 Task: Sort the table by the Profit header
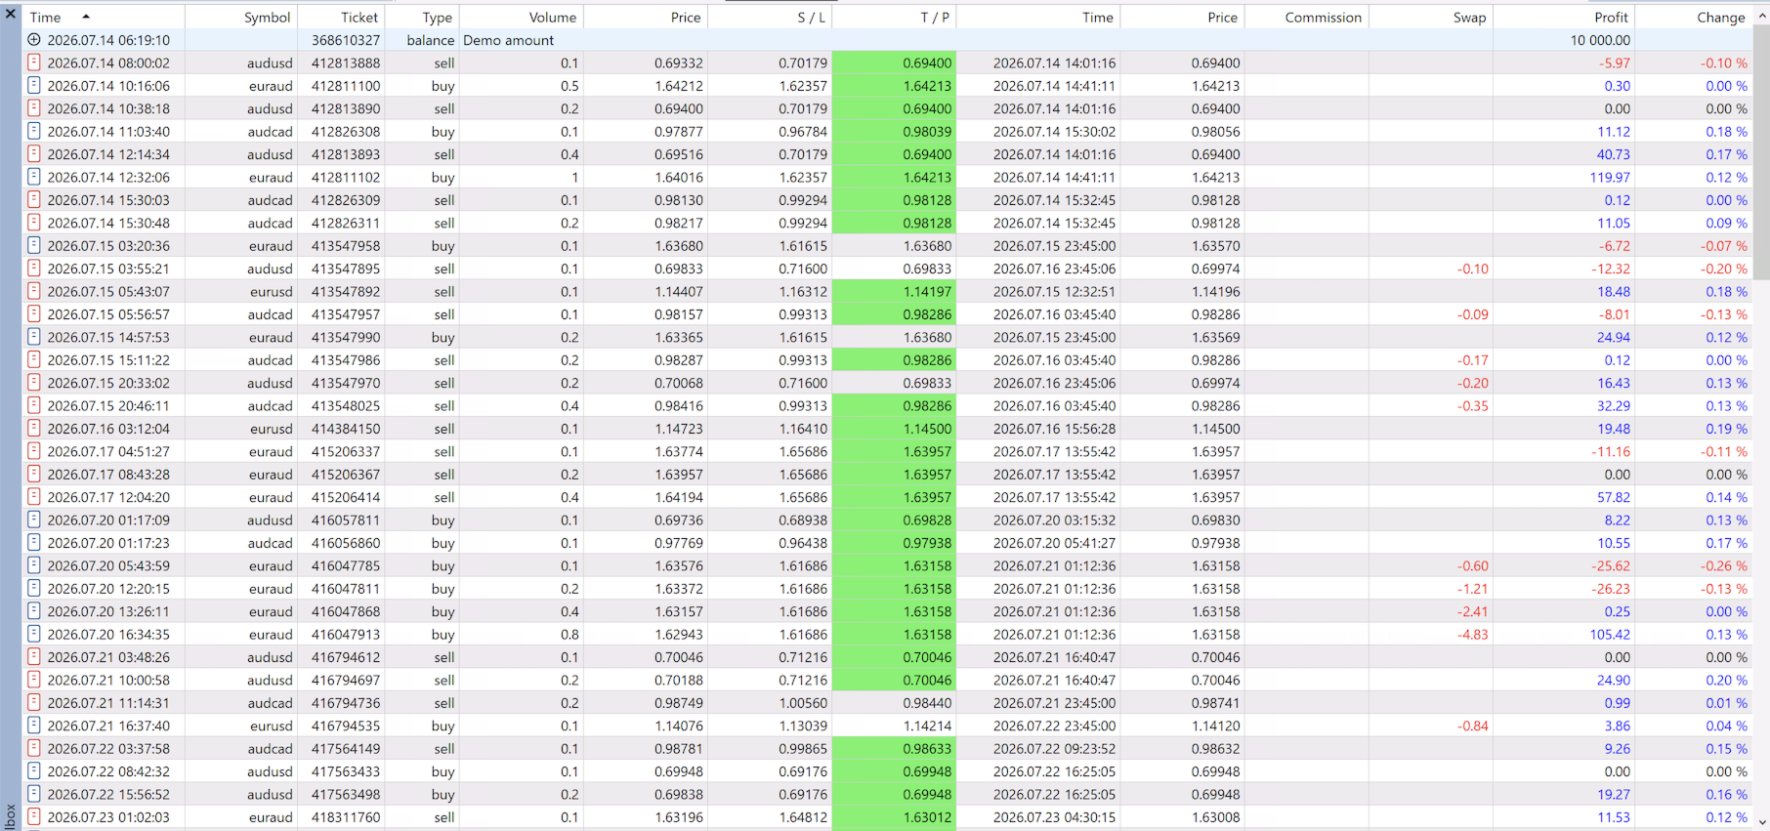(x=1563, y=18)
